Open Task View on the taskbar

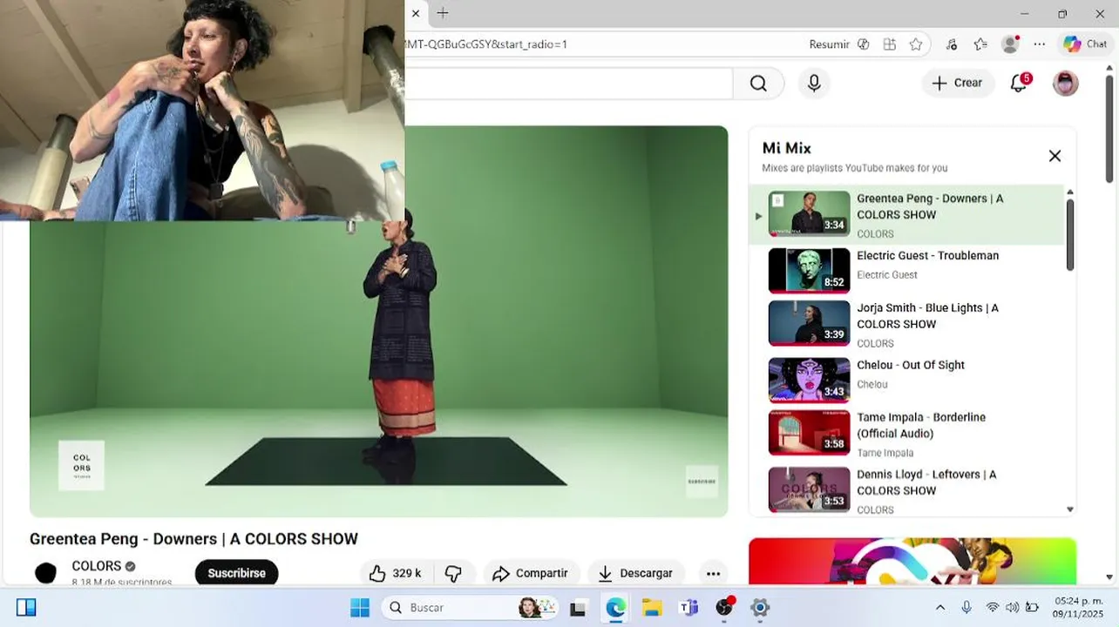[578, 608]
